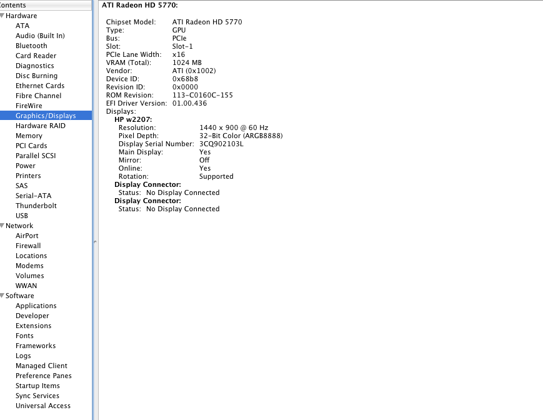Select Memory in the sidebar

tap(29, 136)
